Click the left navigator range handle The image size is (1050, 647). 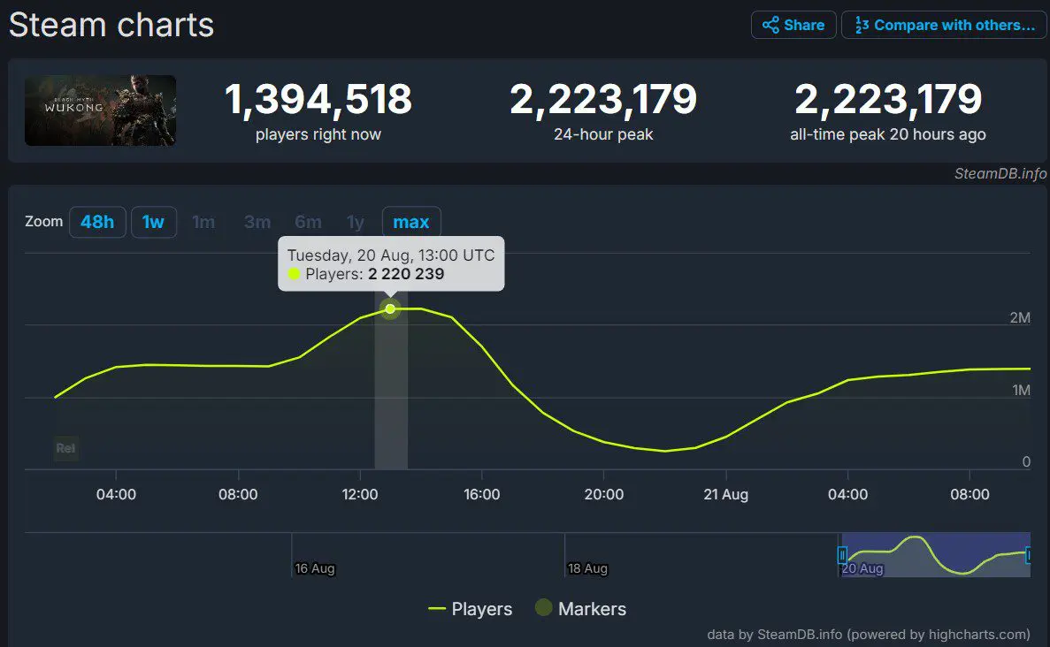(x=842, y=555)
